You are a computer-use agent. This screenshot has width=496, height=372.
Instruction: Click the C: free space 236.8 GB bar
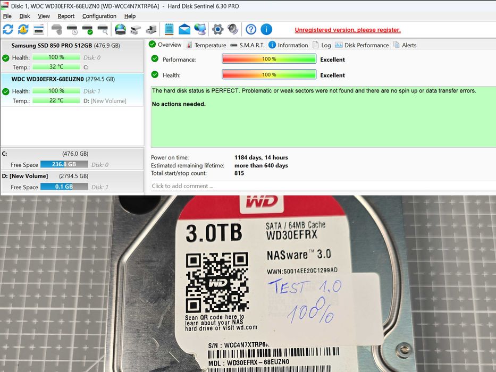coord(64,164)
